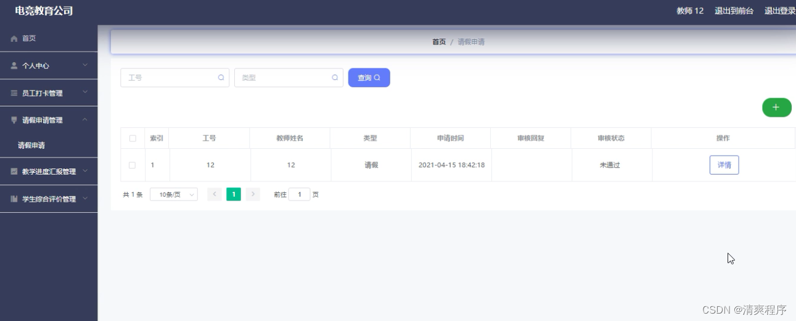This screenshot has height=321, width=796.
Task: Click the 退出到前台 link
Action: [734, 11]
